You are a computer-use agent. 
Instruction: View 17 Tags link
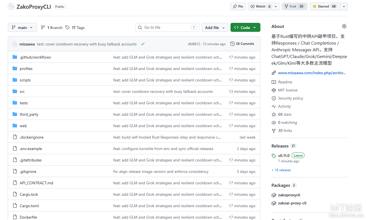tap(75, 28)
